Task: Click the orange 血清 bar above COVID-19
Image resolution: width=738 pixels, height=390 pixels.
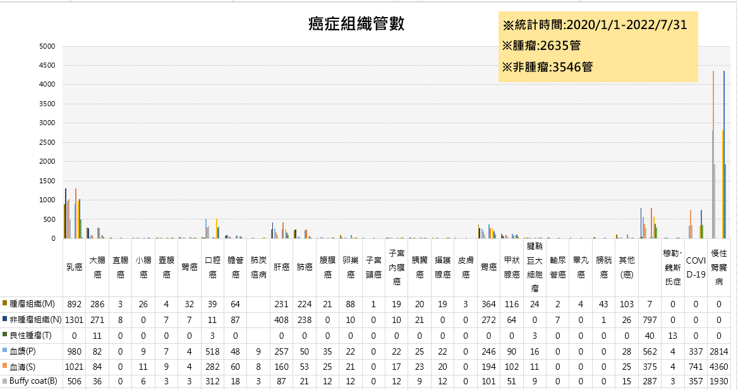Action: click(691, 224)
